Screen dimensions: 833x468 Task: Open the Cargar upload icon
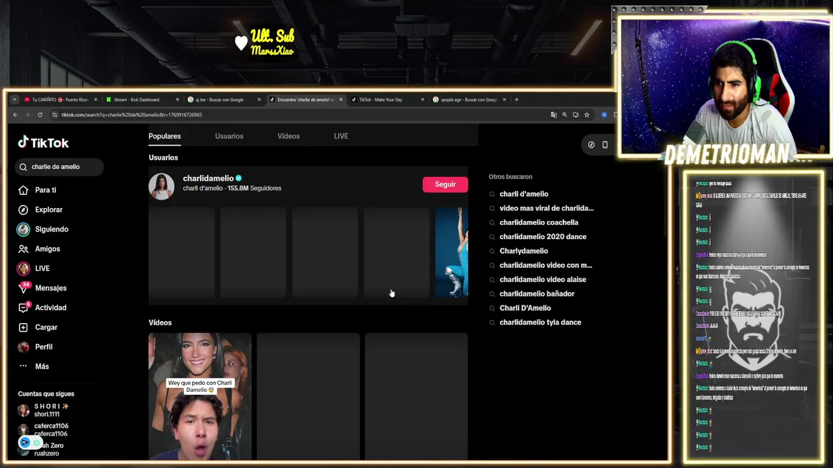coord(23,327)
